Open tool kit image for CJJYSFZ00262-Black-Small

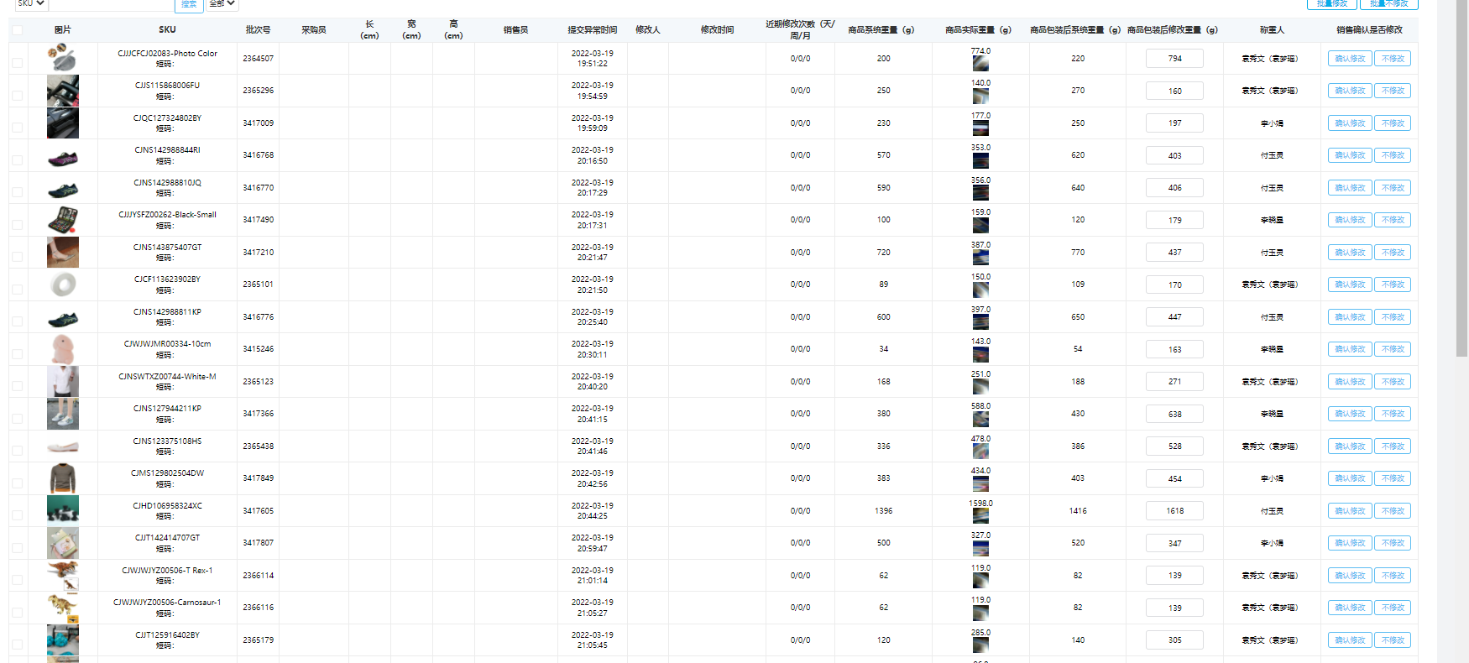62,220
